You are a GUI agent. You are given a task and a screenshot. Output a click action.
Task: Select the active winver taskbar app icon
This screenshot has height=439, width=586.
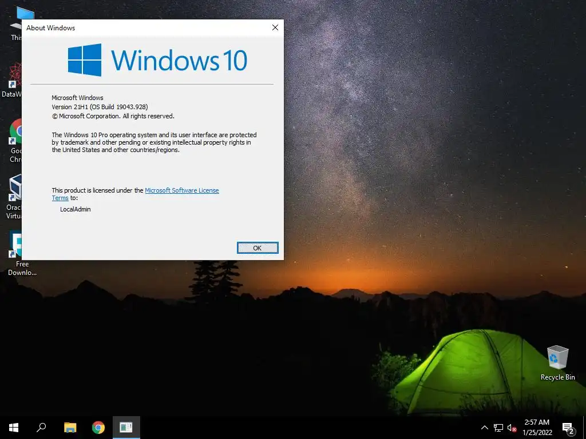[x=126, y=428]
